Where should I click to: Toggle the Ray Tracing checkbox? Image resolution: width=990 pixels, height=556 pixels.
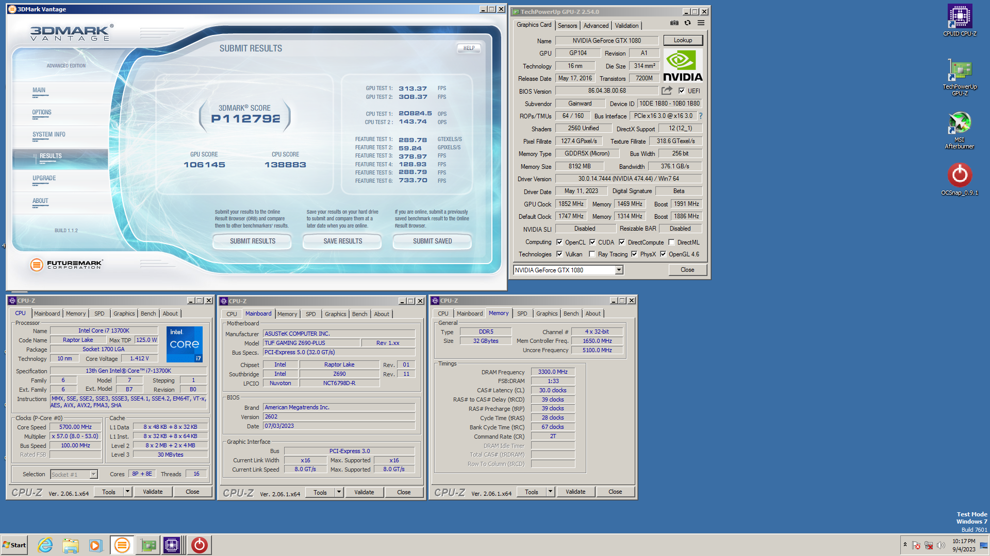pyautogui.click(x=592, y=254)
